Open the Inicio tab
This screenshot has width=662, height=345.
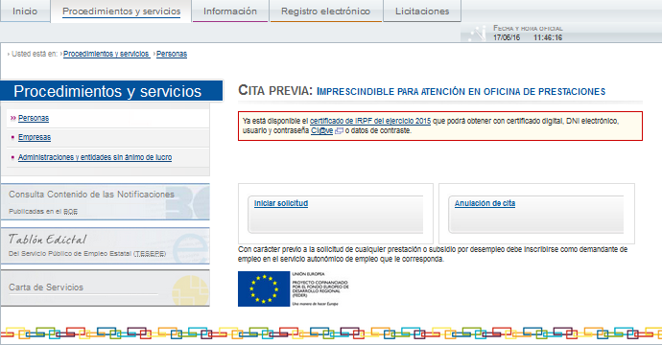coord(25,11)
